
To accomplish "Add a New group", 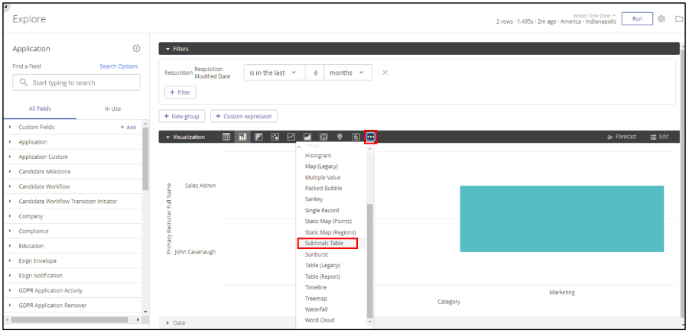I will tap(181, 116).
